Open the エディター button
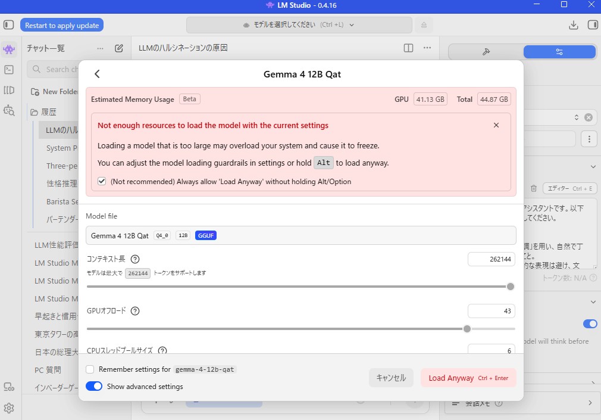 click(569, 188)
